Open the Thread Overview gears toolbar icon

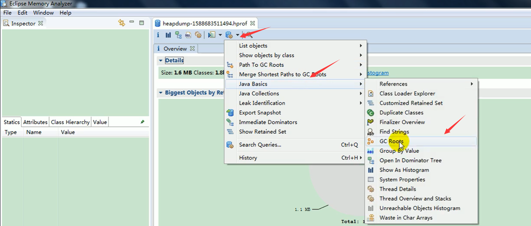pyautogui.click(x=198, y=35)
